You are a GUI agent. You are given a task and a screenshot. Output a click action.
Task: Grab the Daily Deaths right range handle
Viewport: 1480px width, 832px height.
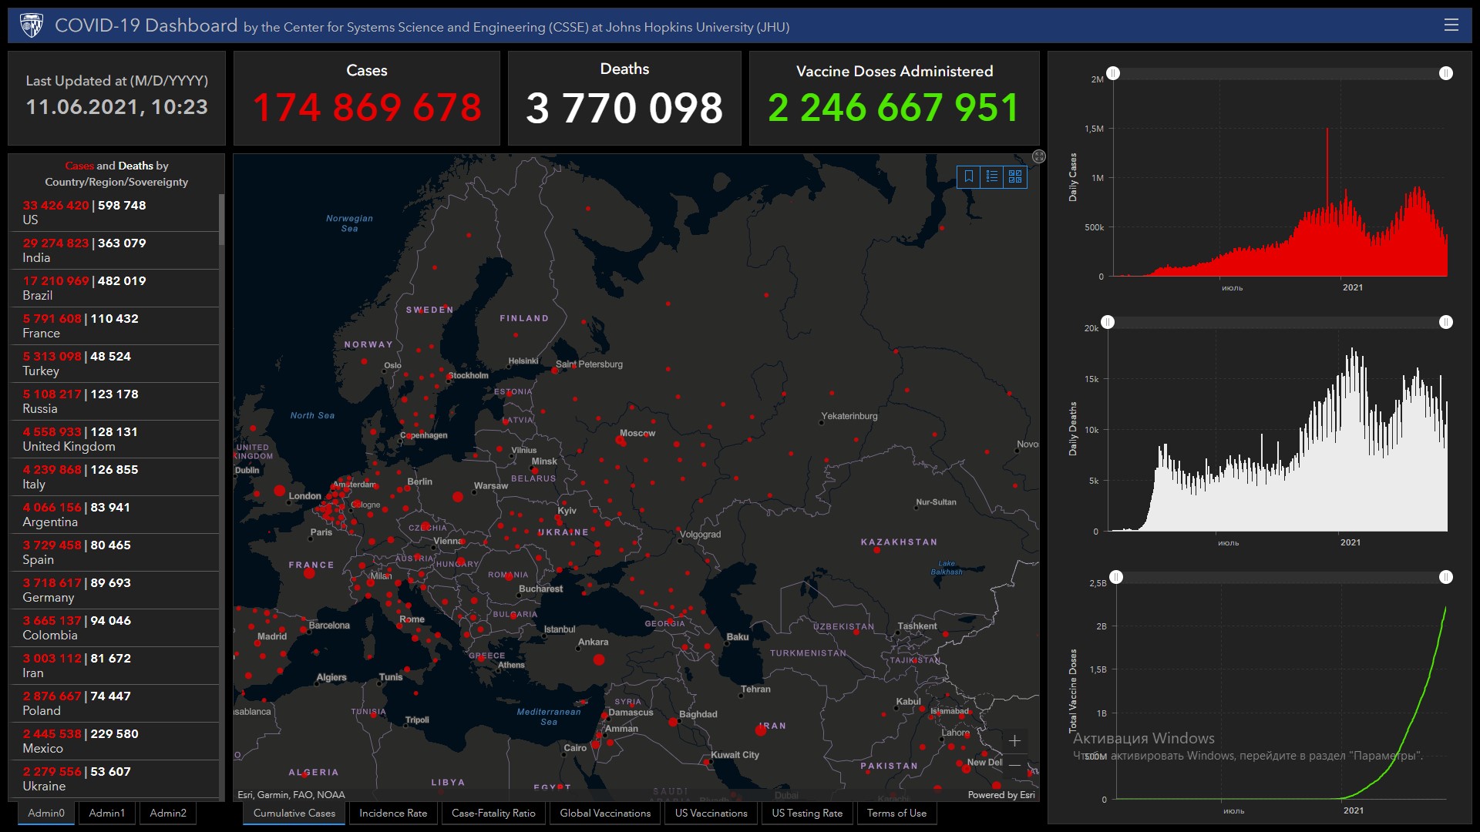1446,322
